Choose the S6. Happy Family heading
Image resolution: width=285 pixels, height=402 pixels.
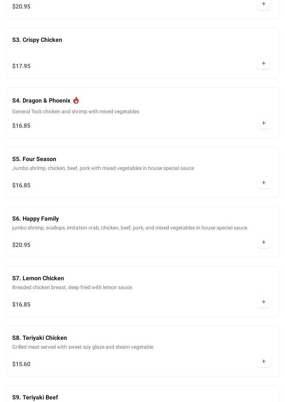[x=36, y=219]
